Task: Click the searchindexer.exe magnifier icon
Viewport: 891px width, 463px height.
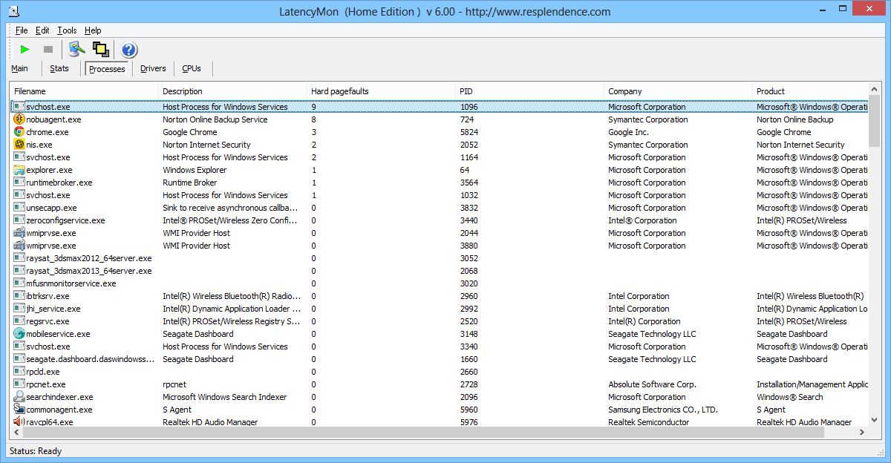Action: click(19, 397)
